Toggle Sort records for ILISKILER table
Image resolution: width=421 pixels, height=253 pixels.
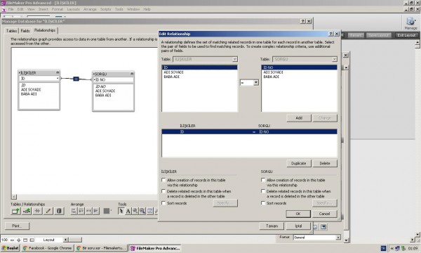(163, 203)
